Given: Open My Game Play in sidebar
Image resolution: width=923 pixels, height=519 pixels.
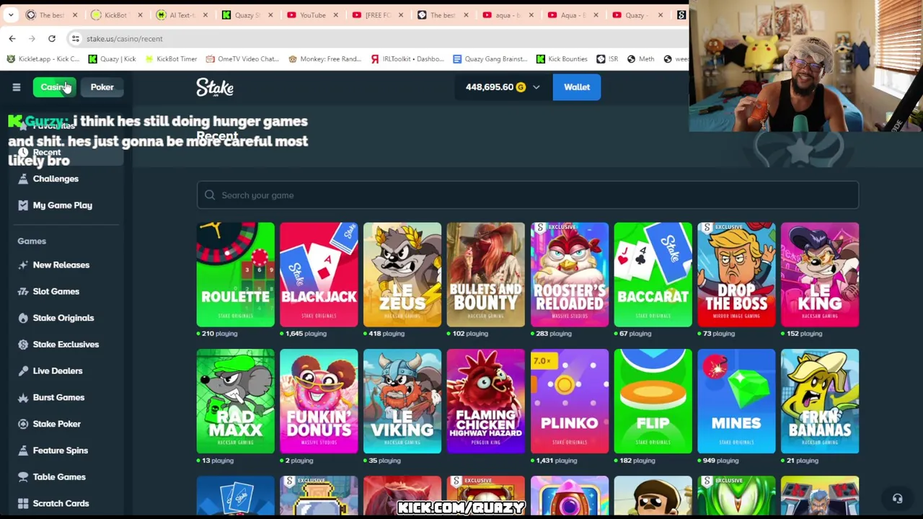Looking at the screenshot, I should (62, 205).
